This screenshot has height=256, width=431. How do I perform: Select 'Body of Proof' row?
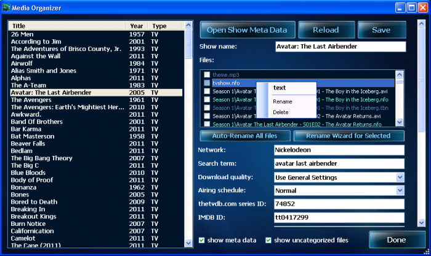(x=96, y=180)
